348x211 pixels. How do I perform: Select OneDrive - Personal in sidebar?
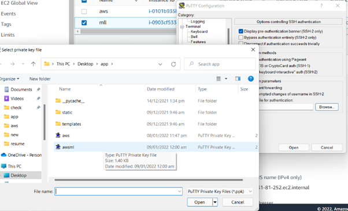(21, 155)
